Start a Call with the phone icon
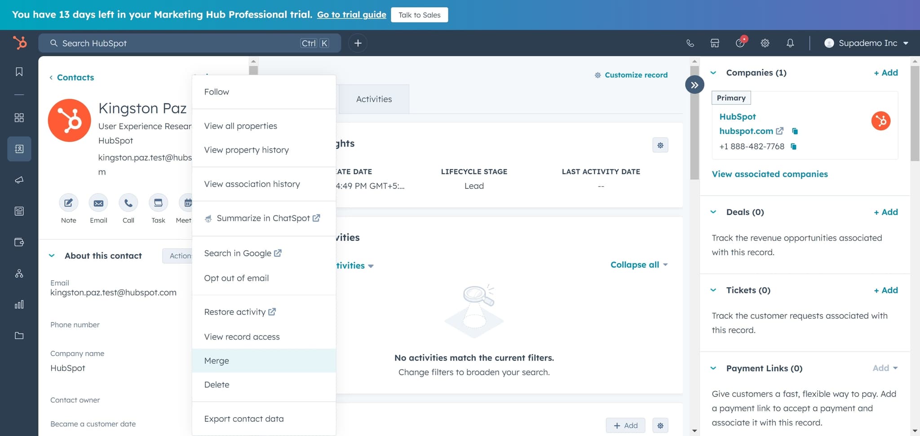This screenshot has height=436, width=920. click(x=128, y=203)
